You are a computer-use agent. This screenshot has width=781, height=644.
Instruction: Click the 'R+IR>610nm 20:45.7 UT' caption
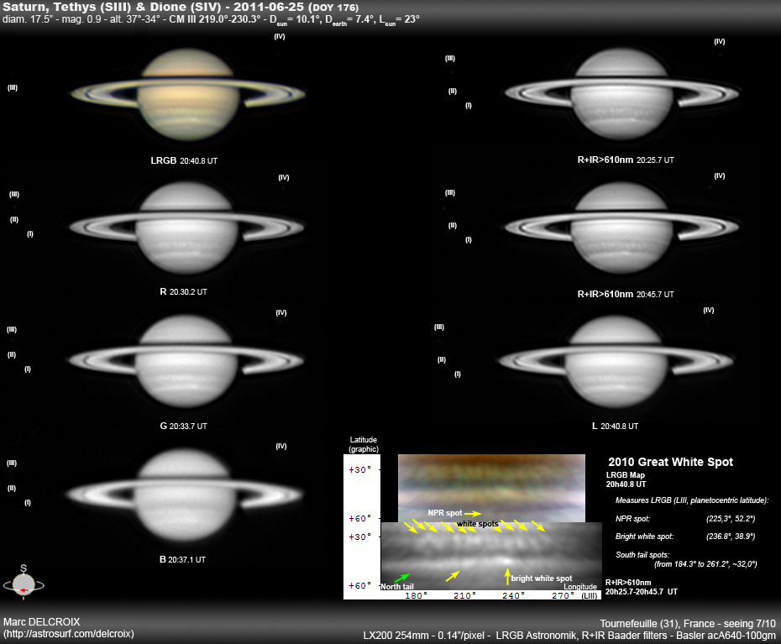coord(626,294)
